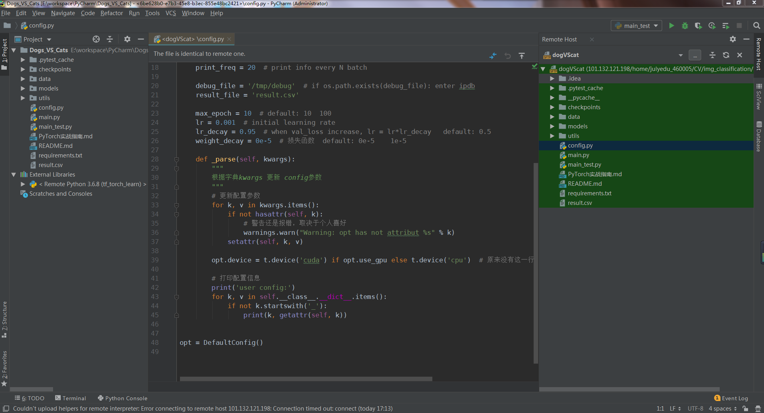Disconnect from remote host X icon

[x=740, y=55]
